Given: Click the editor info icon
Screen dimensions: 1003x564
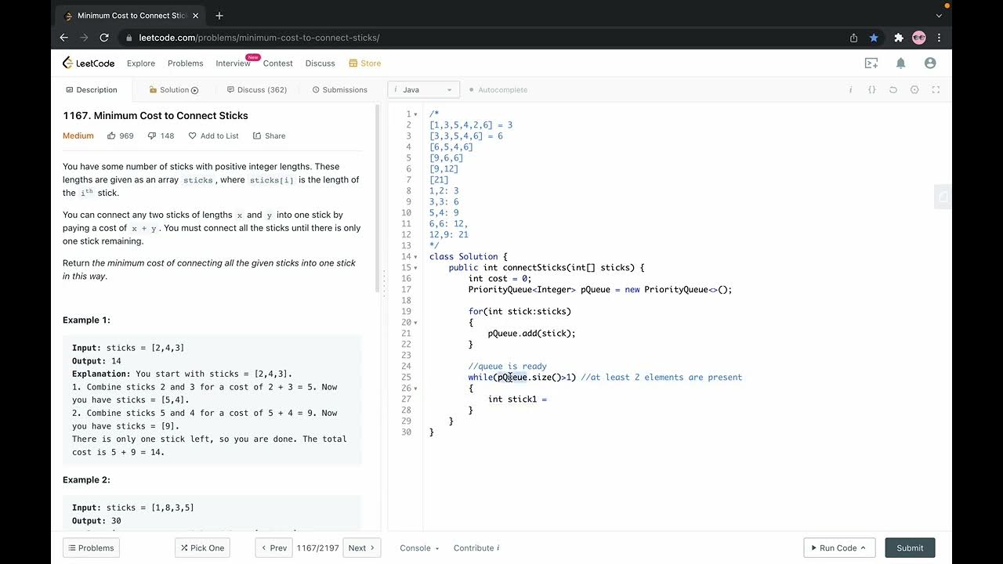Looking at the screenshot, I should [850, 90].
